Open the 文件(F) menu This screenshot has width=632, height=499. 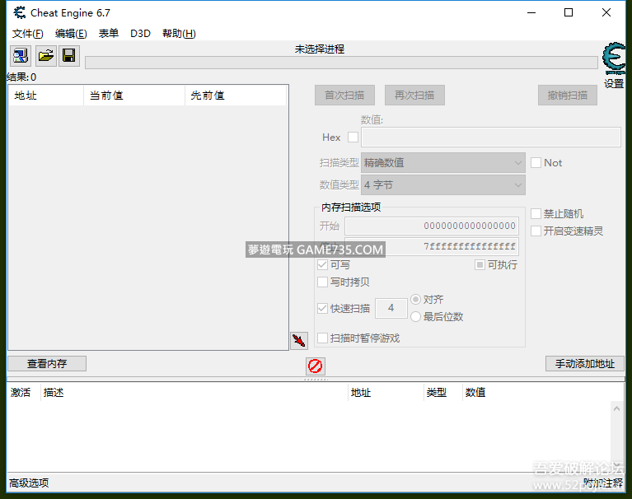27,34
